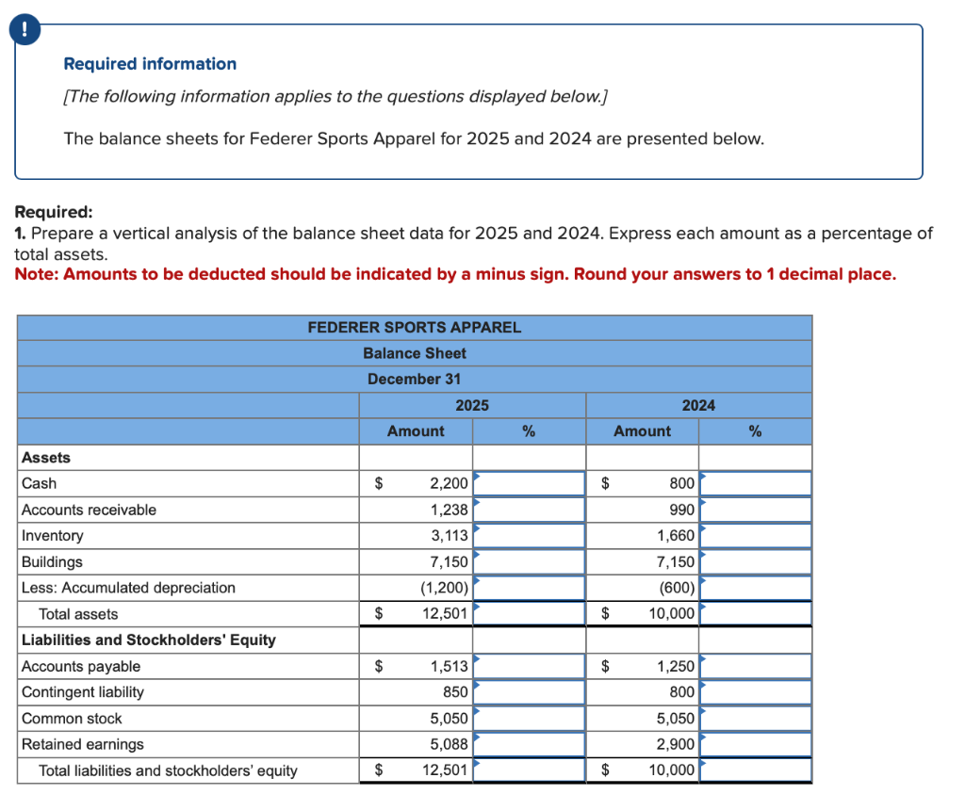
Task: Click the 2025 Retained earnings amount 5,088
Action: tap(449, 744)
